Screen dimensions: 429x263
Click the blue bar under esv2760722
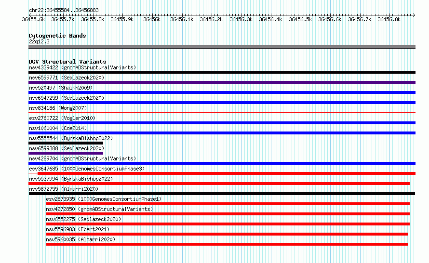click(222, 123)
